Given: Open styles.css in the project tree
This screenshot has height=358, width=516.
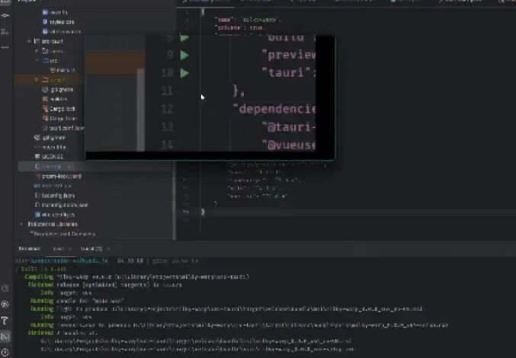Looking at the screenshot, I should 58,22.
